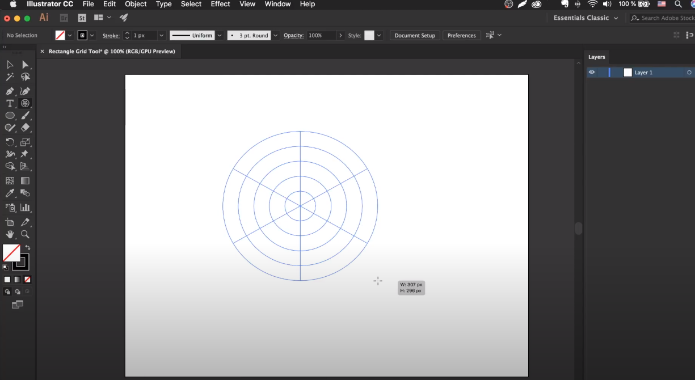This screenshot has width=695, height=380.
Task: Select the Rotate tool
Action: pyautogui.click(x=10, y=142)
